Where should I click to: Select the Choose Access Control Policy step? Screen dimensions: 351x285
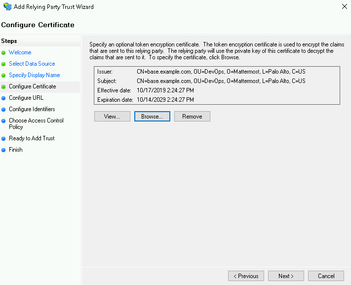pyautogui.click(x=36, y=123)
